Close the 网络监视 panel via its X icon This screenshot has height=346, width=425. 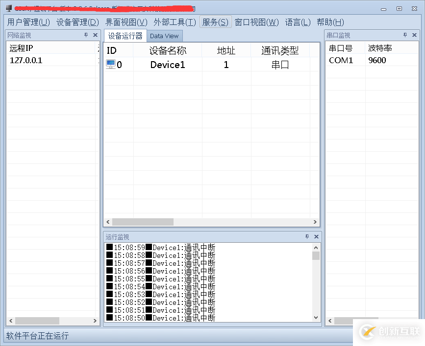tap(95, 35)
